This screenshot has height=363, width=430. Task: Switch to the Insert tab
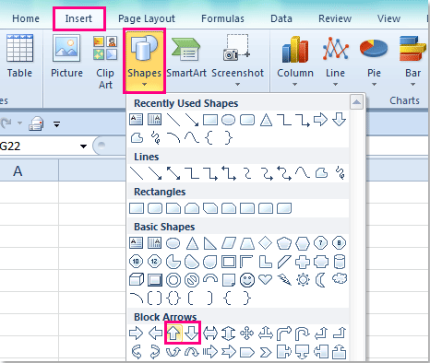(x=78, y=18)
